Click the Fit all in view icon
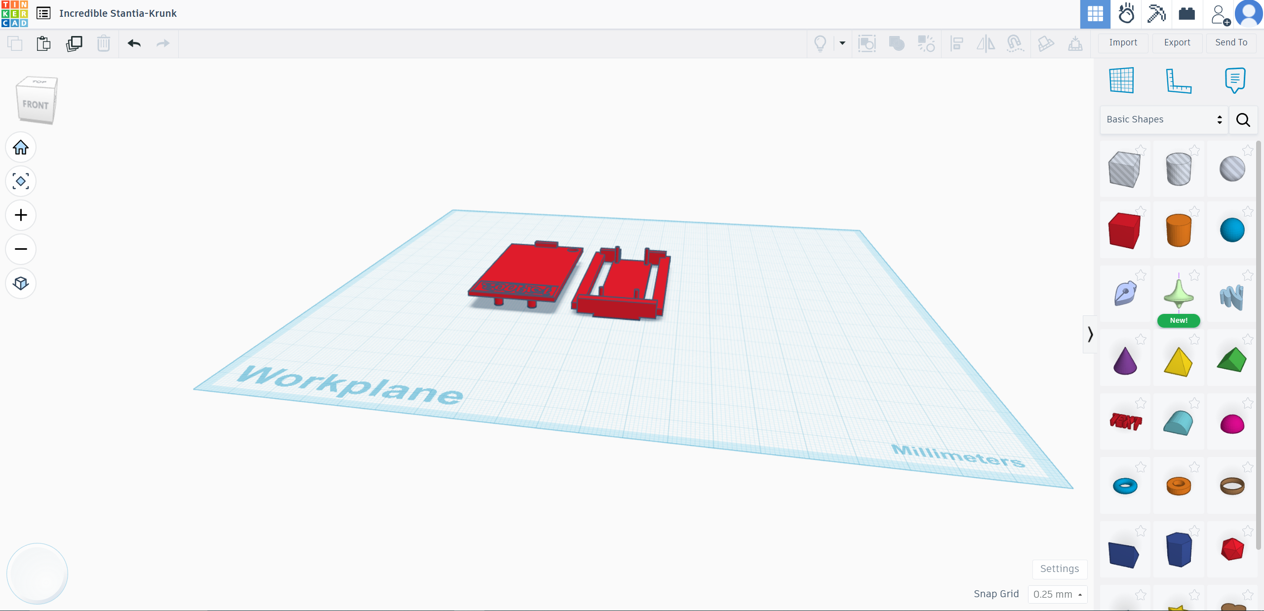The width and height of the screenshot is (1264, 611). click(x=21, y=181)
